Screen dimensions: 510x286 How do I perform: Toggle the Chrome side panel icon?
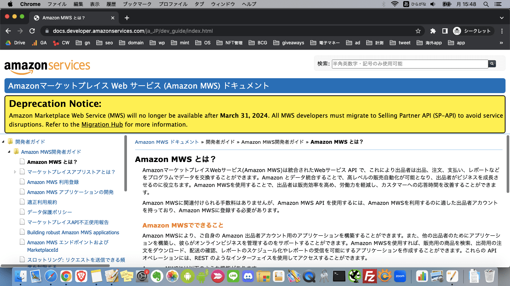pyautogui.click(x=445, y=31)
